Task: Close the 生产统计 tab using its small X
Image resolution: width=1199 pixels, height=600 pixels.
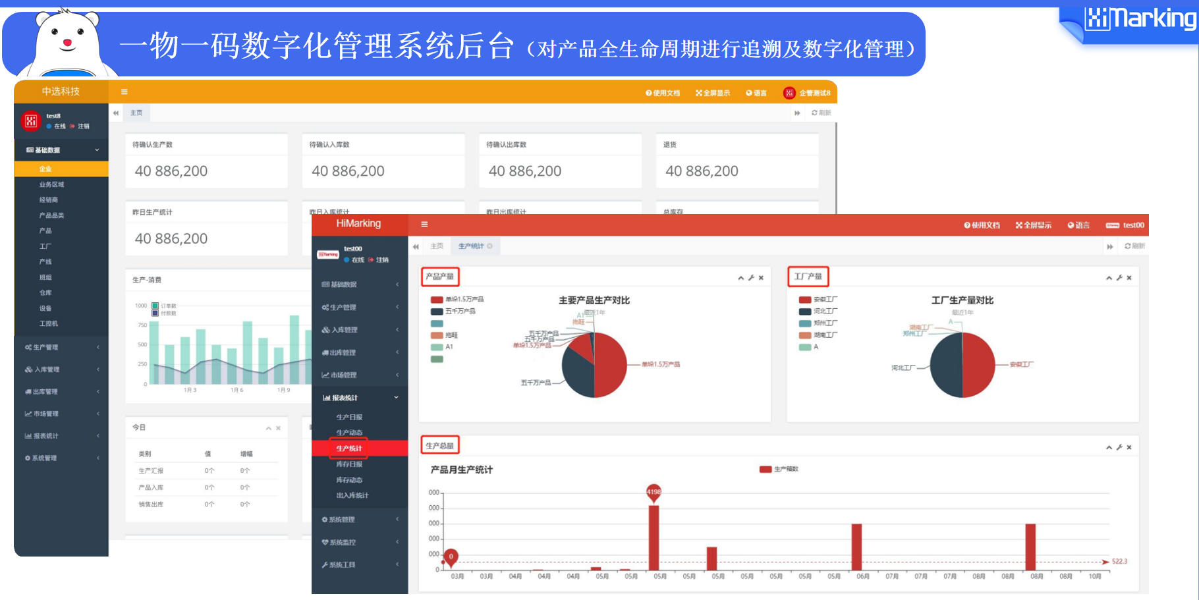Action: [x=489, y=246]
